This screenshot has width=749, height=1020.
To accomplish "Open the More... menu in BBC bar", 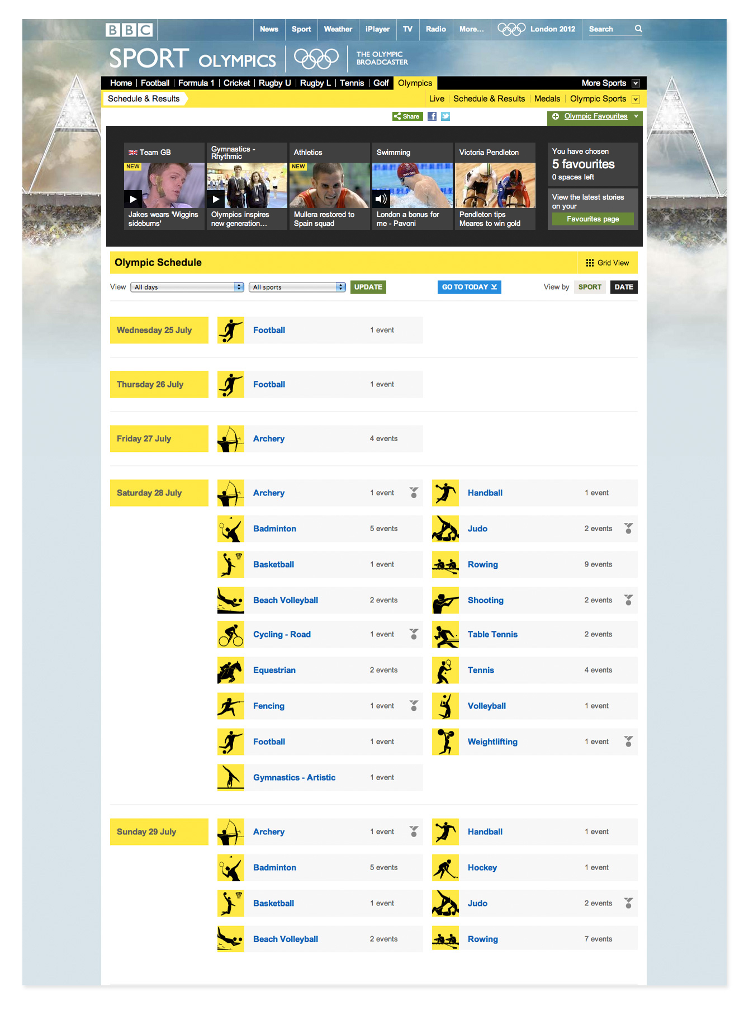I will click(x=472, y=29).
